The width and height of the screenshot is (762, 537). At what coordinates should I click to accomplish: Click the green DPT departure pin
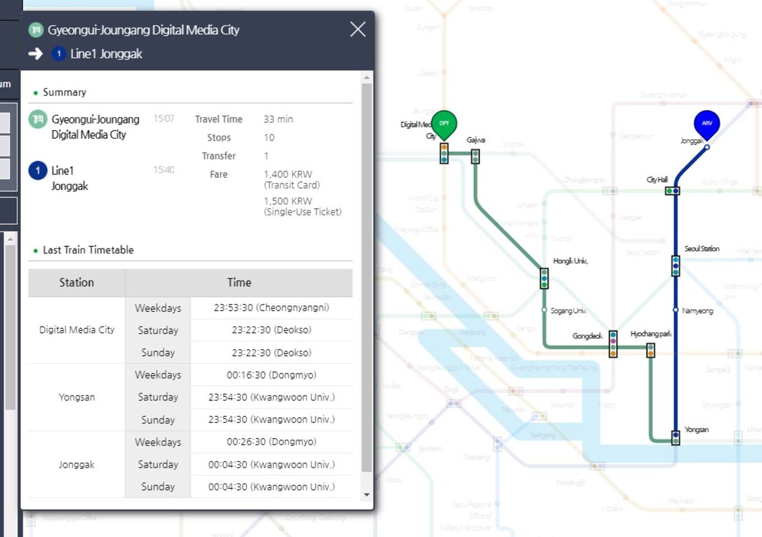(x=444, y=123)
